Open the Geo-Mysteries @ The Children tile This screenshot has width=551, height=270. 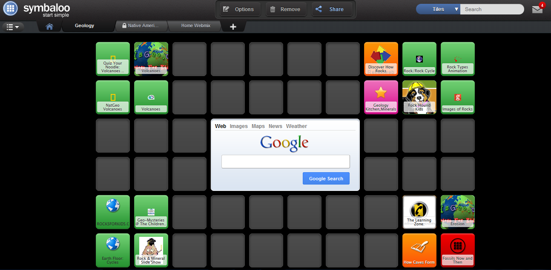coord(151,212)
